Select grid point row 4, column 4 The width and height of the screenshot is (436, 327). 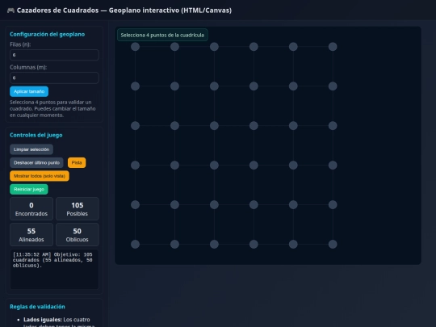click(254, 166)
